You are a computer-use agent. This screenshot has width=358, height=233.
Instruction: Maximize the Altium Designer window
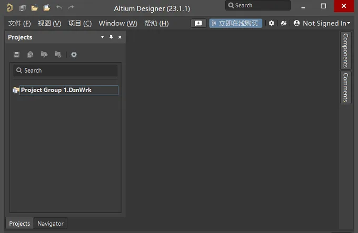click(x=324, y=6)
